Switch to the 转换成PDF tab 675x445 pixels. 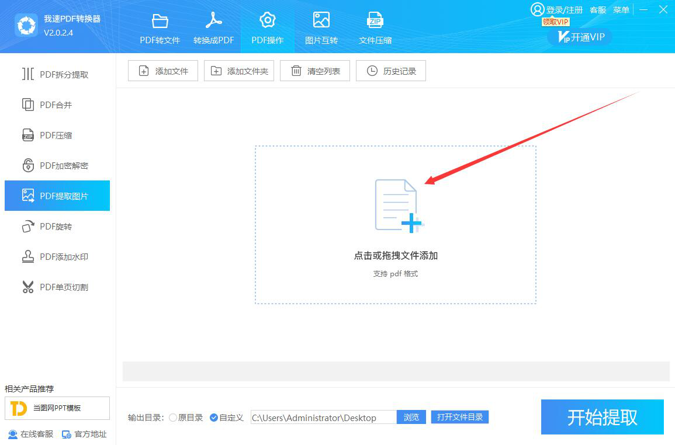(213, 29)
